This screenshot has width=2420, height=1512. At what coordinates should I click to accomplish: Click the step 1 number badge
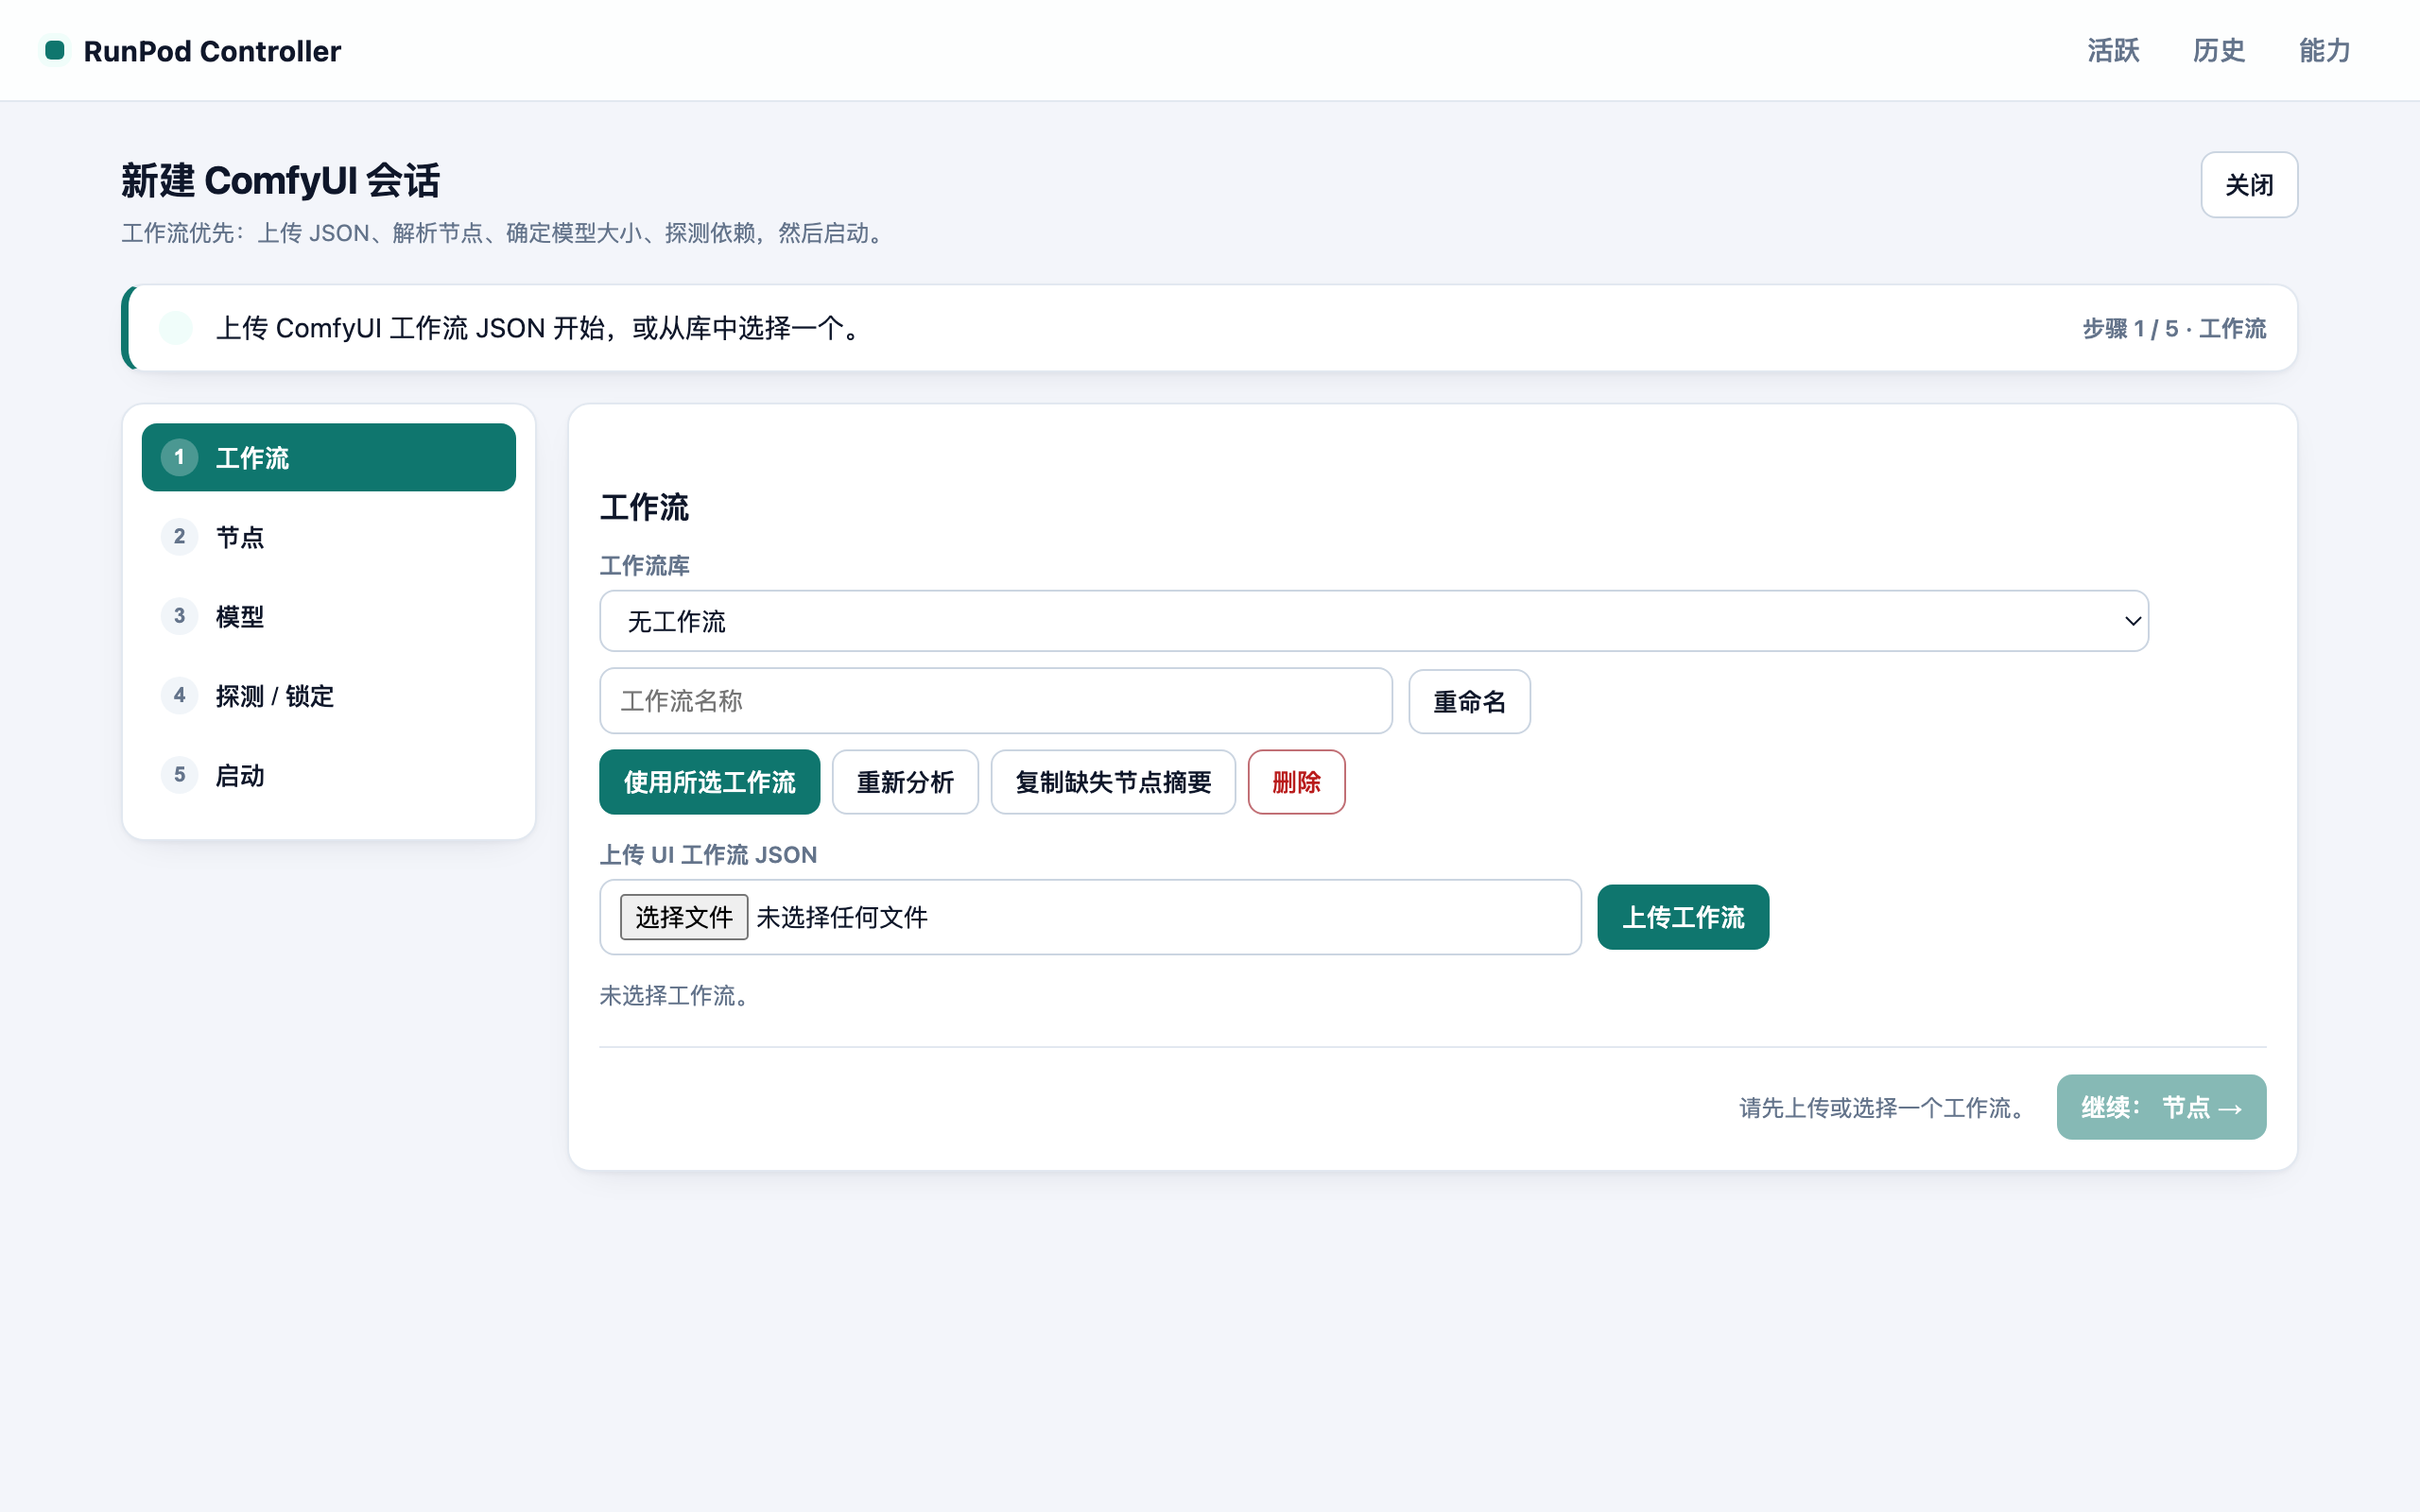coord(179,457)
